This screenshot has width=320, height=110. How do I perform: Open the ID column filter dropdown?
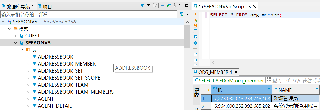point(269,89)
